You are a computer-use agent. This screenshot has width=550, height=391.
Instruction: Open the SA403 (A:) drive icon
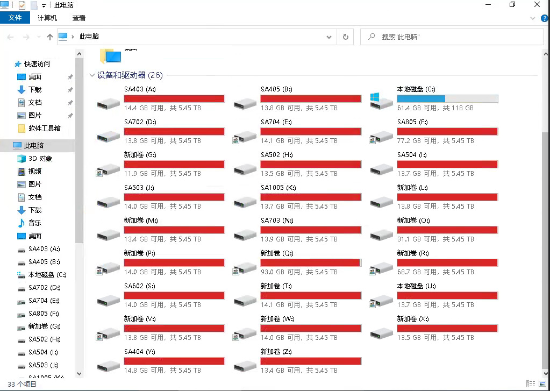[x=109, y=104]
